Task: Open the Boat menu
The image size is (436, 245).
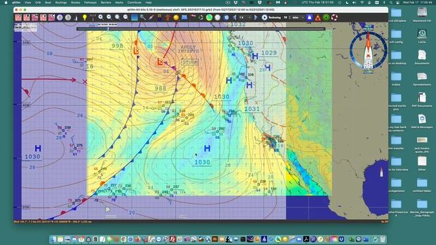Action: pyautogui.click(x=48, y=3)
